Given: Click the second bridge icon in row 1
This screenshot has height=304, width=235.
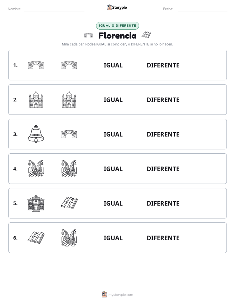Looking at the screenshot, I should point(69,65).
